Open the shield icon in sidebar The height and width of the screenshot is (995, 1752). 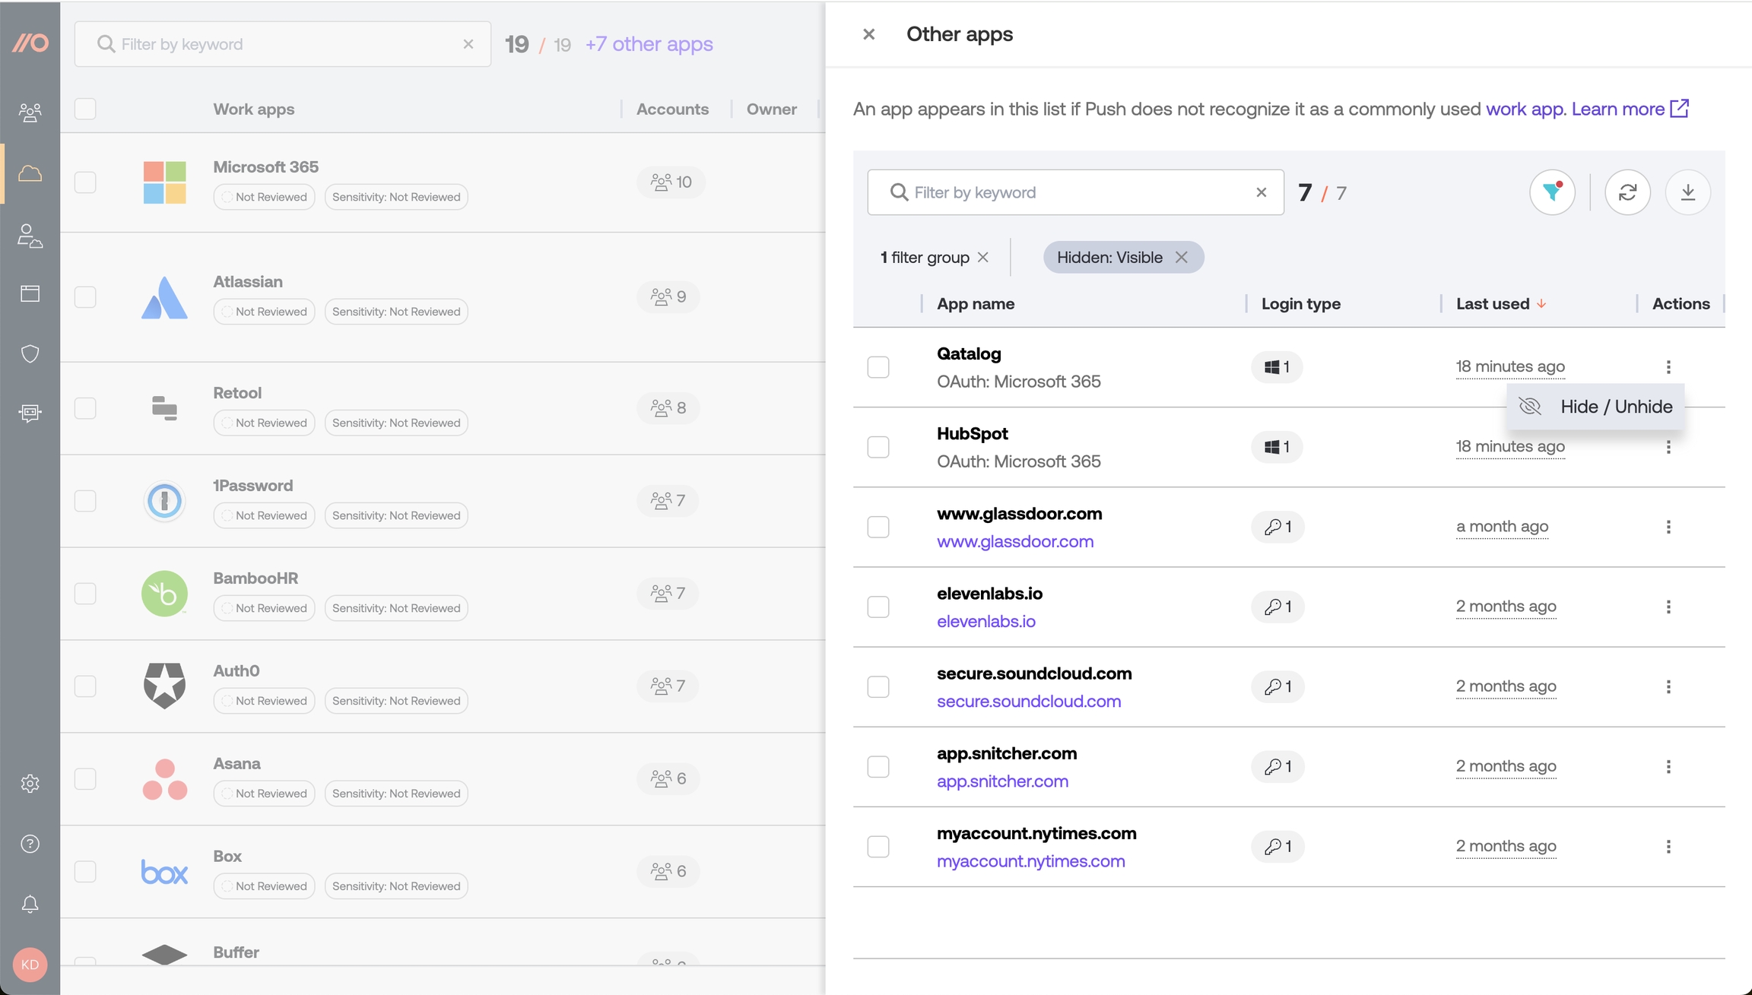tap(30, 353)
